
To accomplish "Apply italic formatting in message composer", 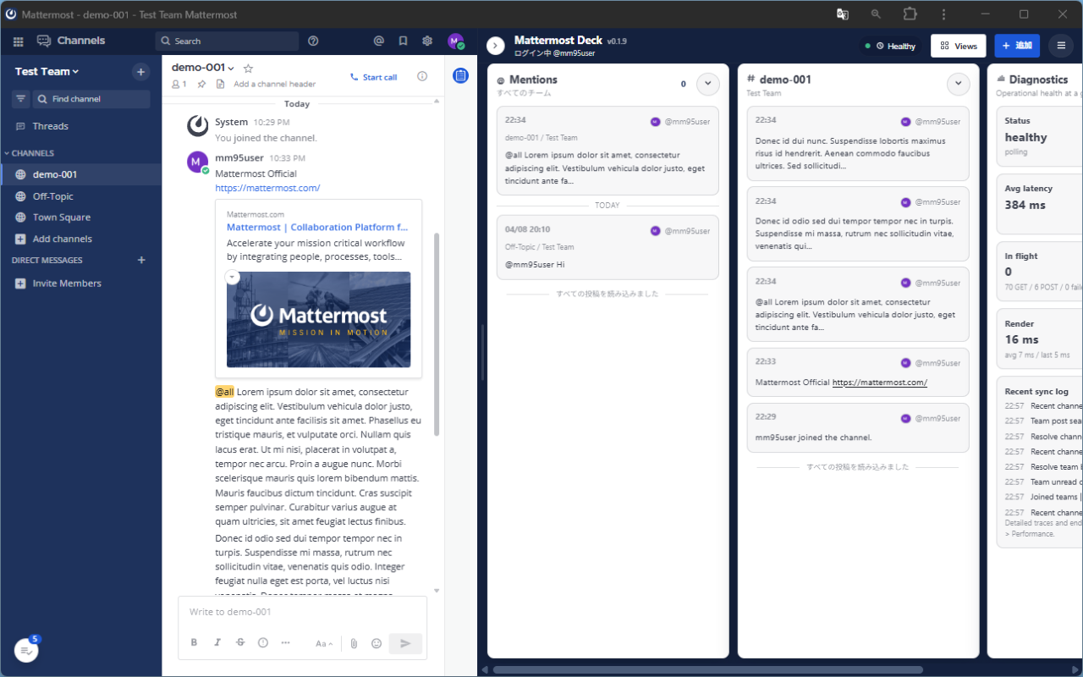I will [x=217, y=643].
